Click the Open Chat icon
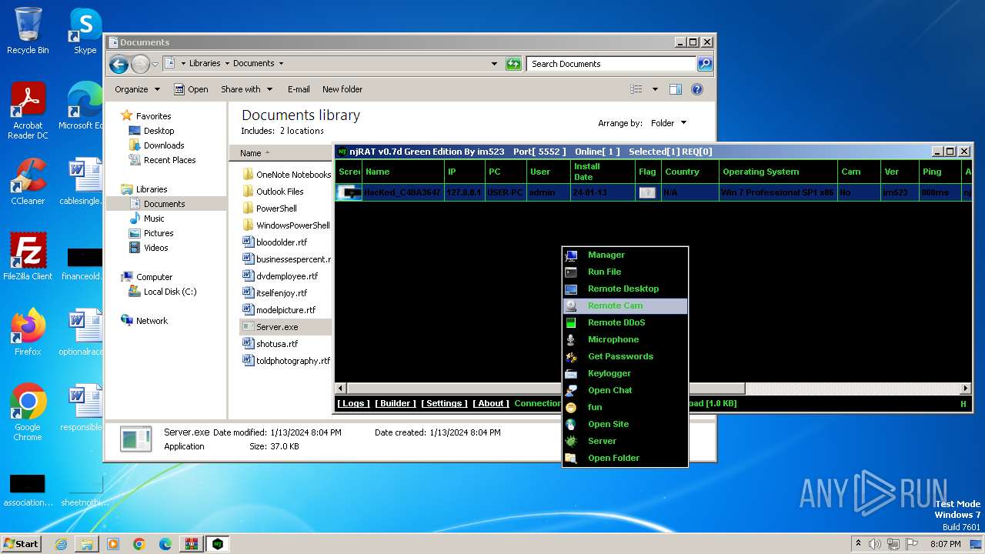This screenshot has width=985, height=554. [x=571, y=390]
